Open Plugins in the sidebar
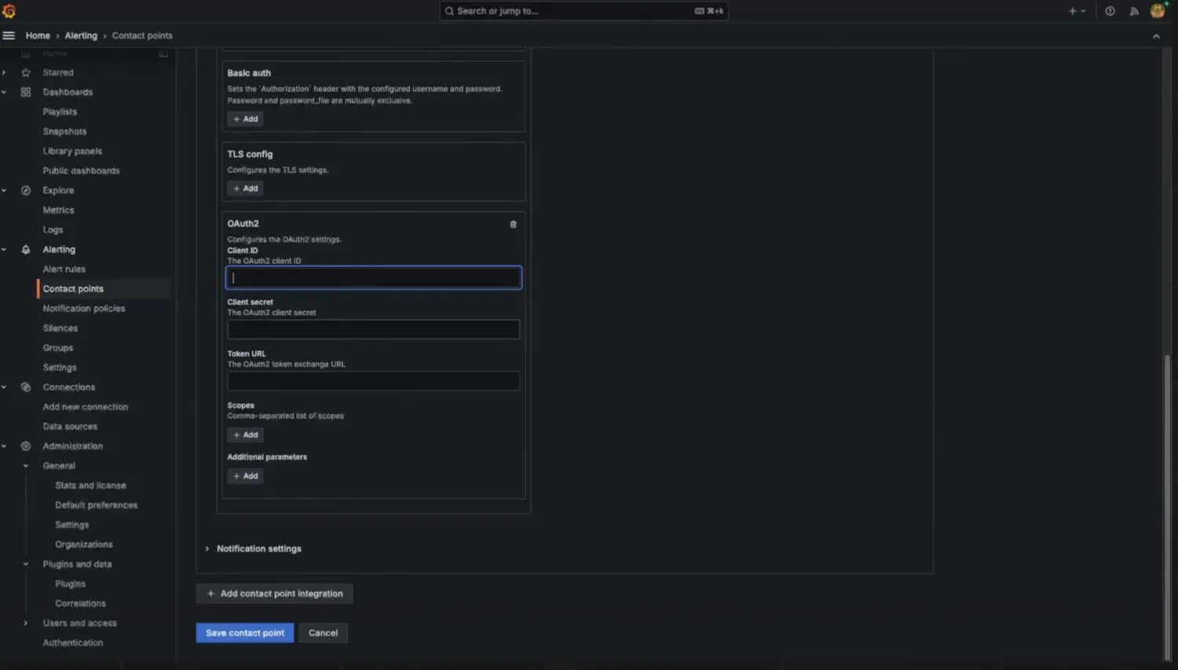 click(x=70, y=584)
